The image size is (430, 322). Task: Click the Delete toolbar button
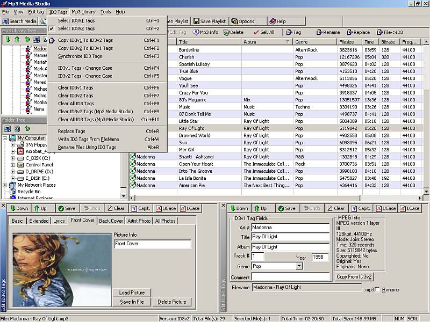coord(233,32)
